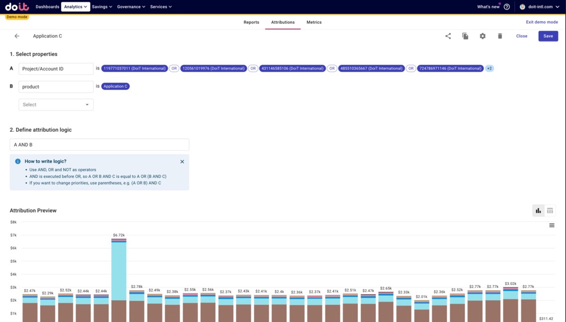Open attribution settings gear icon
Screen dimensions: 566x322
coord(483,36)
